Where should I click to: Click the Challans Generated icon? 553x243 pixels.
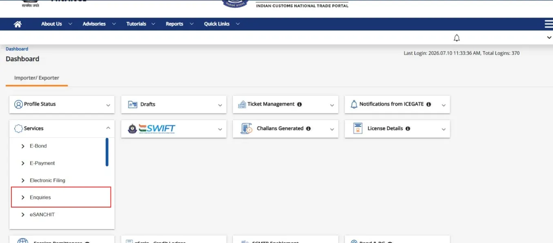[246, 128]
